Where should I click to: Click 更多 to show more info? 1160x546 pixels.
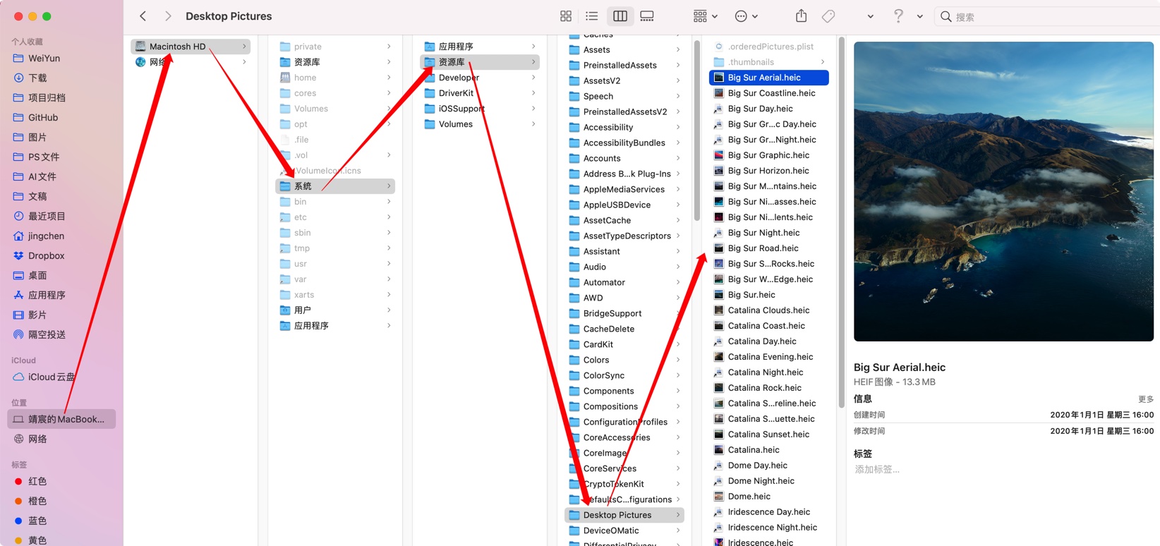click(1145, 399)
